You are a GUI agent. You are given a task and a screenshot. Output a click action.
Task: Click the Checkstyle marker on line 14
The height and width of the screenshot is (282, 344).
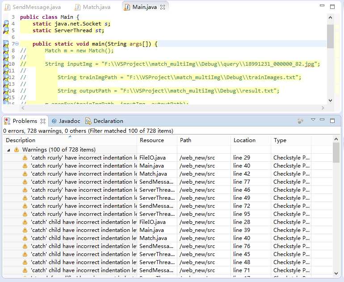6,91
